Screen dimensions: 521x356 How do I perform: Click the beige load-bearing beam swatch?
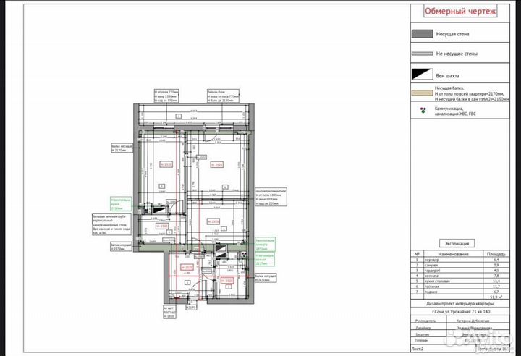click(x=421, y=93)
